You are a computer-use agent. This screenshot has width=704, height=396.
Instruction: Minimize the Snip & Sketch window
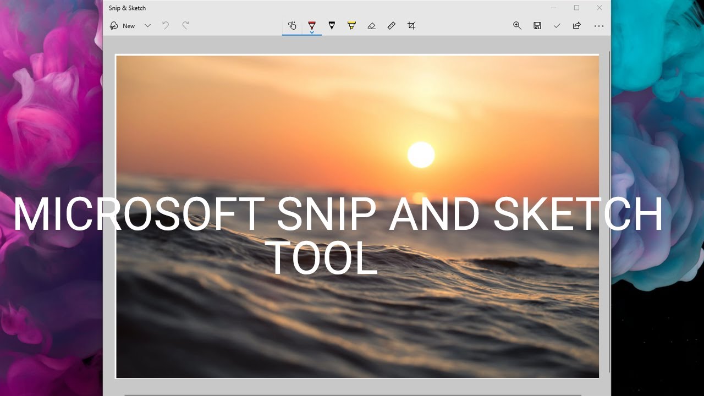click(554, 8)
